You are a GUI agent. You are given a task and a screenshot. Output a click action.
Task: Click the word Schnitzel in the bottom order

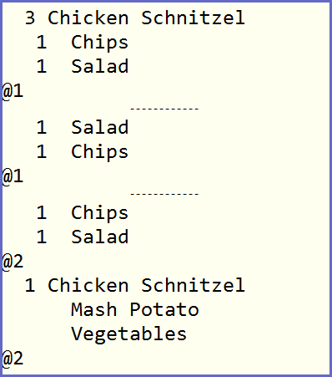click(194, 285)
